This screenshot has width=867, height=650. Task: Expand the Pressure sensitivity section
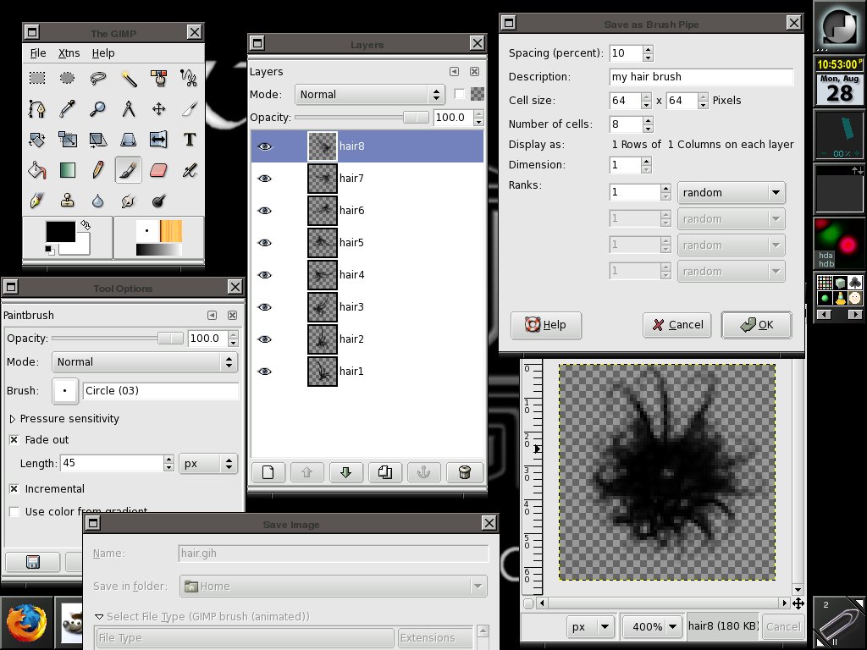pyautogui.click(x=12, y=419)
